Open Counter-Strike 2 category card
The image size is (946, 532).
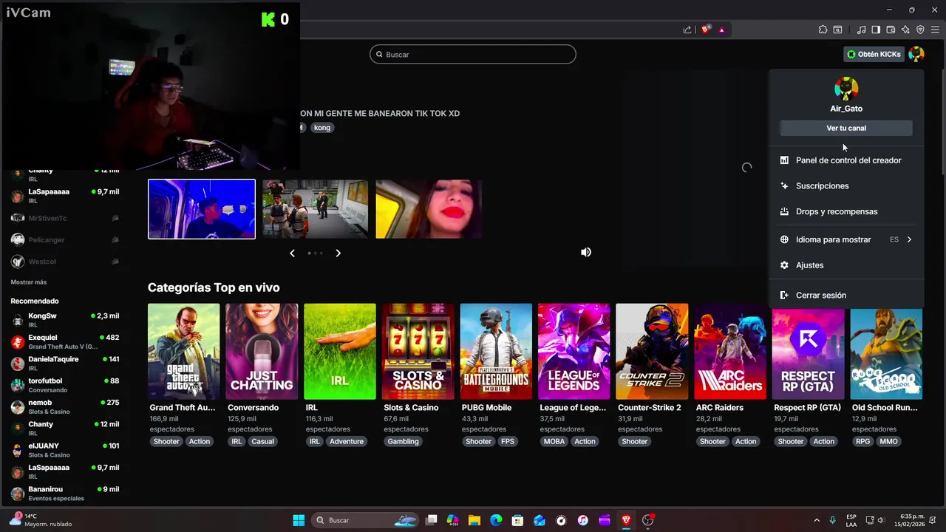652,352
